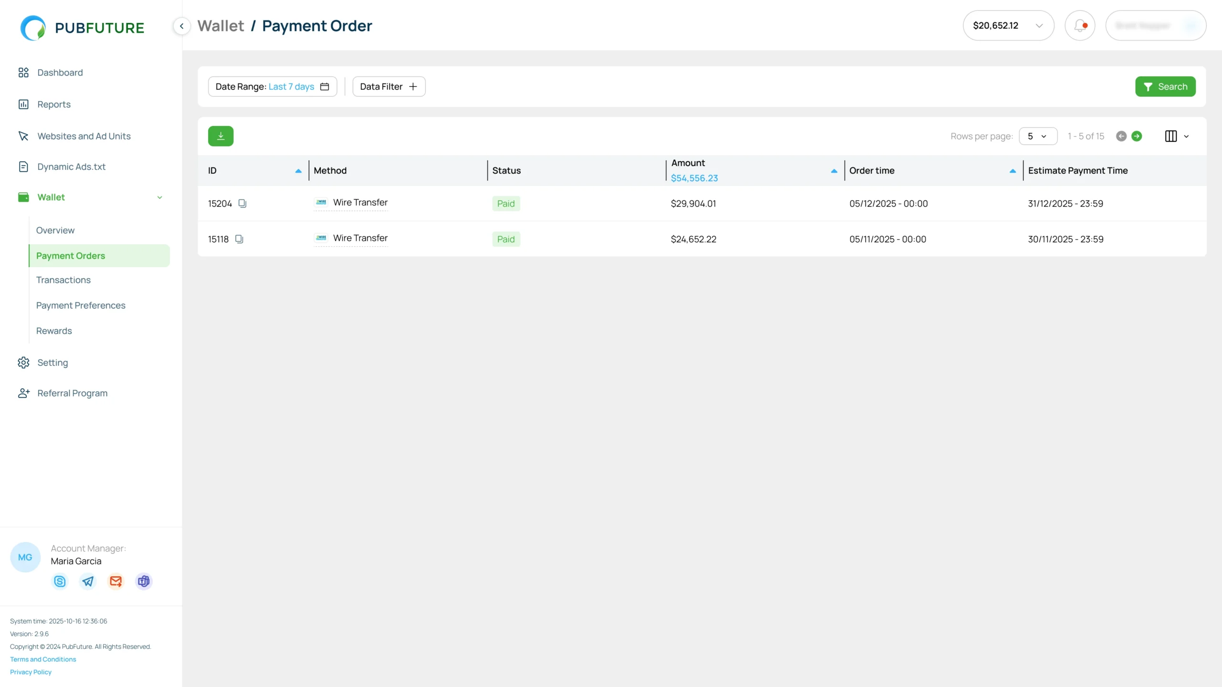Open Maria Garcia's Skype contact icon
This screenshot has height=687, width=1222.
pyautogui.click(x=59, y=581)
